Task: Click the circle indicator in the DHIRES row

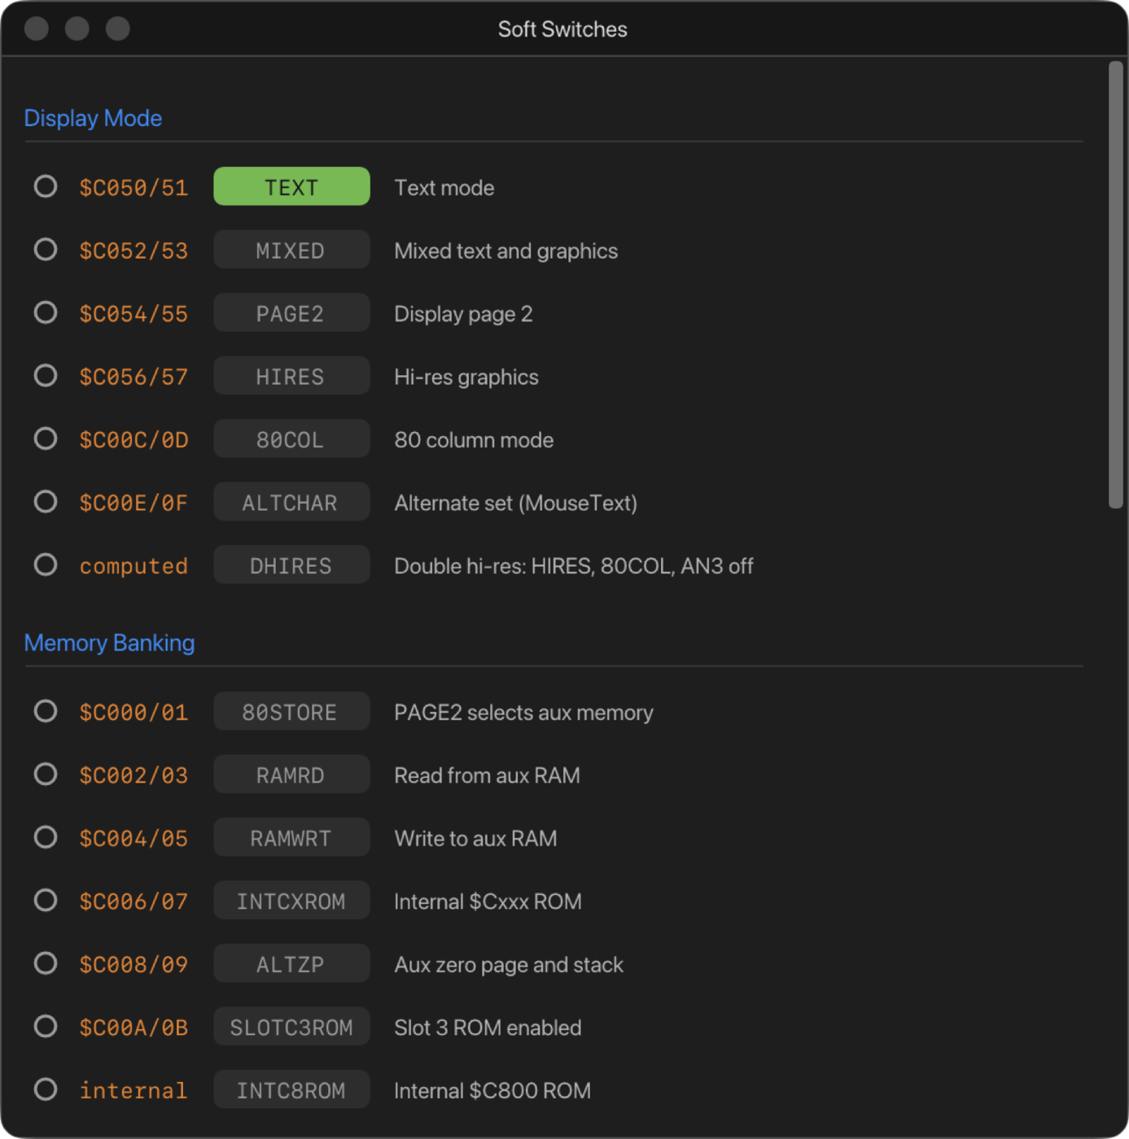Action: 46,565
